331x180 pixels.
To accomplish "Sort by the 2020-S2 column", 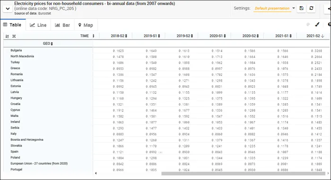I will 258,36.
